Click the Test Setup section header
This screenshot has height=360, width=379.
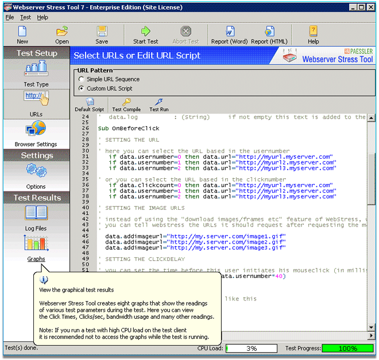click(x=37, y=53)
